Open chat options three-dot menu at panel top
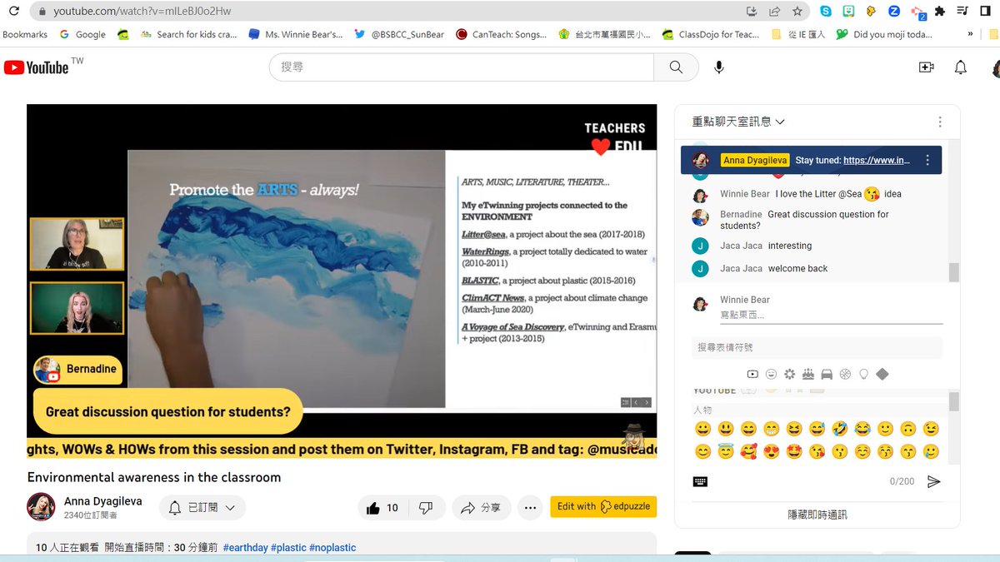 (940, 122)
